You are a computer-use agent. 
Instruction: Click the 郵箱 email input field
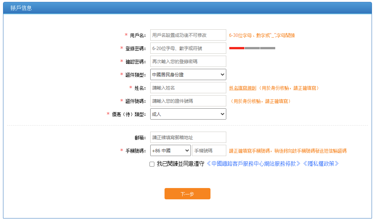pos(187,137)
